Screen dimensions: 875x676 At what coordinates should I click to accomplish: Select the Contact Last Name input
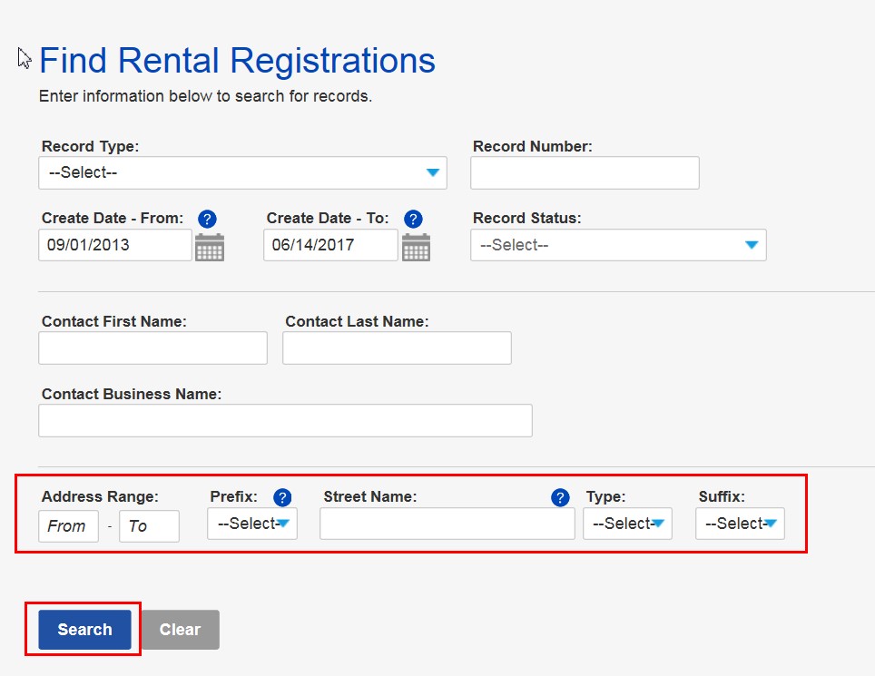(397, 348)
